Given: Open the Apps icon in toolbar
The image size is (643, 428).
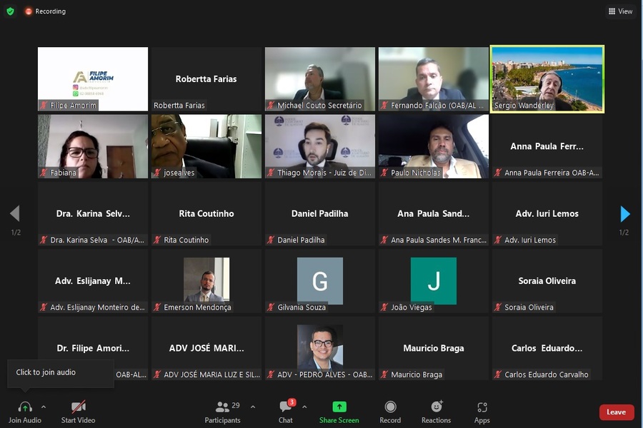Looking at the screenshot, I should point(482,407).
